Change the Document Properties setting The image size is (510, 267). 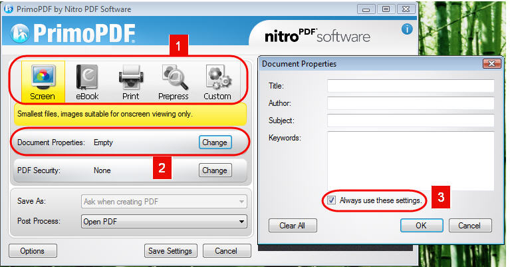[215, 142]
